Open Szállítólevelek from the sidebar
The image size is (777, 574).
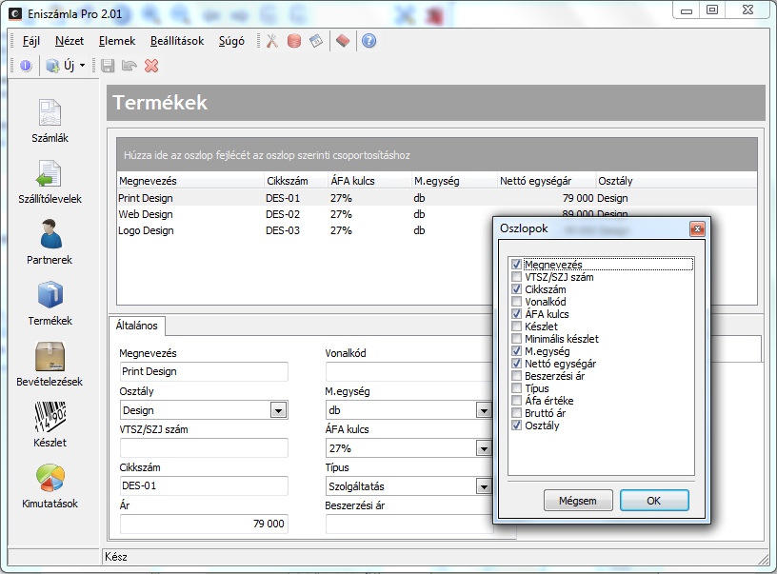50,175
